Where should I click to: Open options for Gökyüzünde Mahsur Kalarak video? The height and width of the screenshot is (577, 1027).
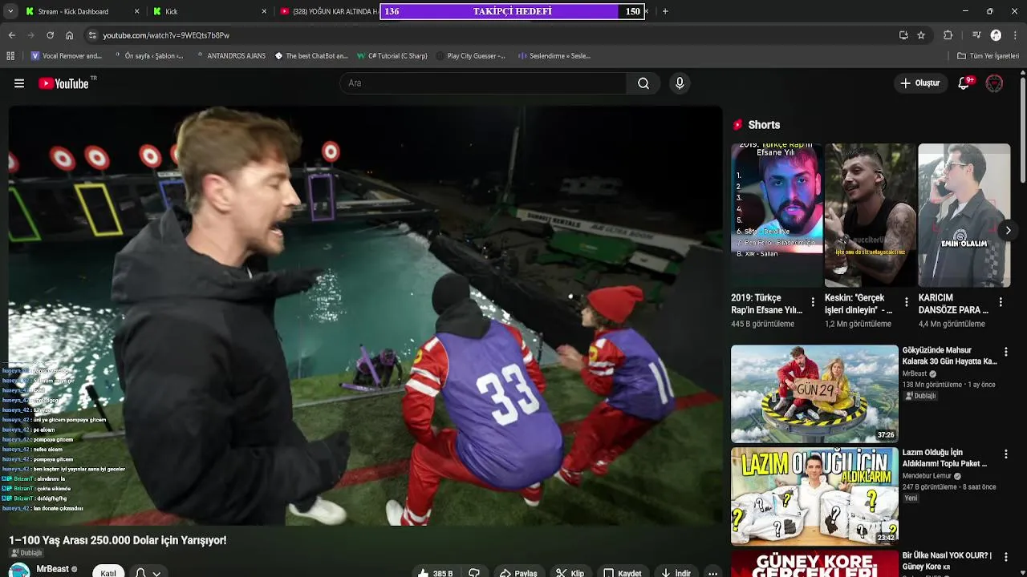(x=1005, y=352)
